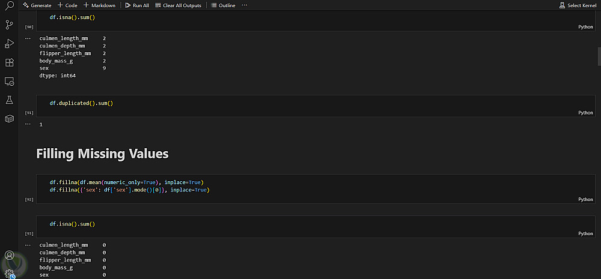
Task: Open the toolbar's more actions ellipsis
Action: click(x=244, y=5)
